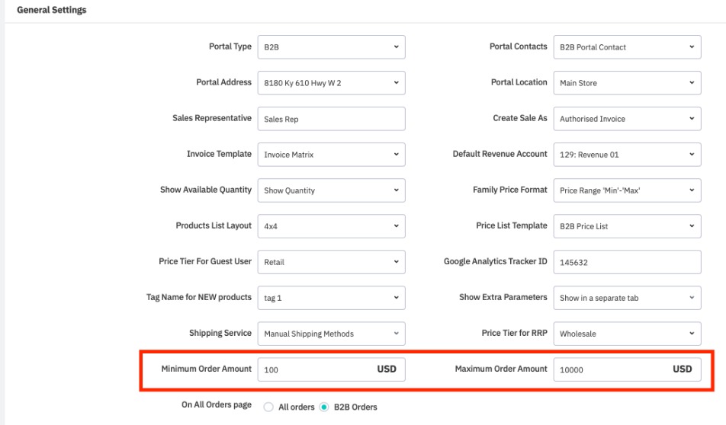Image resolution: width=726 pixels, height=425 pixels.
Task: Open the Family Price Format dropdown
Action: (x=627, y=190)
